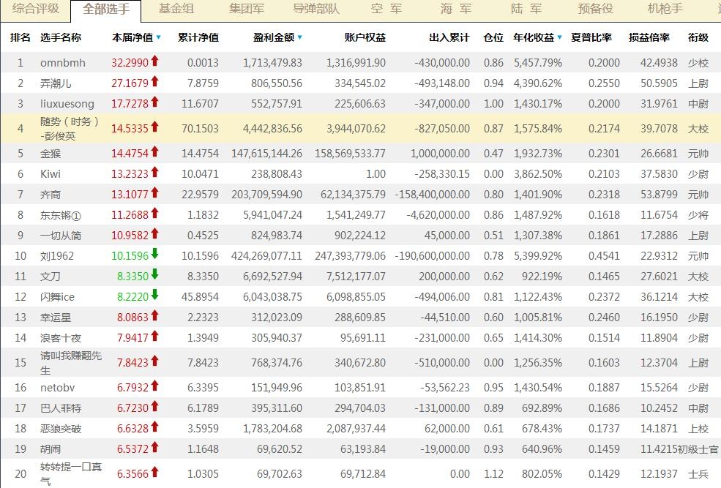The width and height of the screenshot is (721, 488).
Task: Open the 基金组 tab
Action: pyautogui.click(x=176, y=10)
